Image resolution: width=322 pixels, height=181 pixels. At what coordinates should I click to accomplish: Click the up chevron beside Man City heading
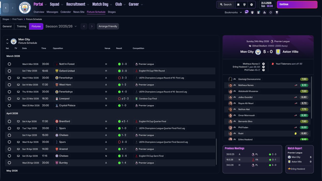tap(7, 39)
